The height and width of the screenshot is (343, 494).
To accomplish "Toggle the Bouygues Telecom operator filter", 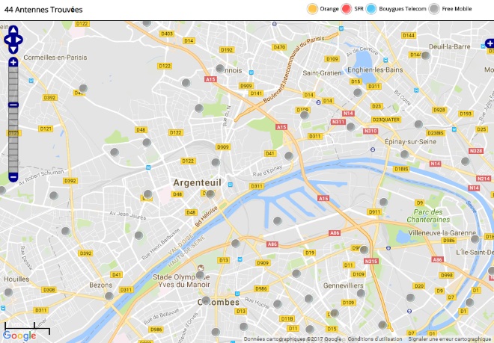I will tap(397, 9).
